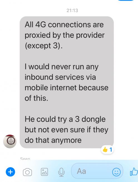
Task: Open the emoji smiley picker
Action: click(117, 172)
